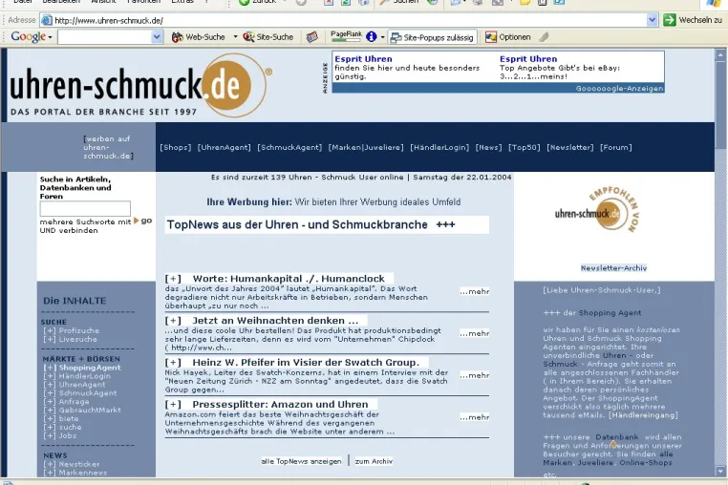Open alle TopNews anzeigen link
Viewport: 728px width, 485px height.
click(x=301, y=461)
